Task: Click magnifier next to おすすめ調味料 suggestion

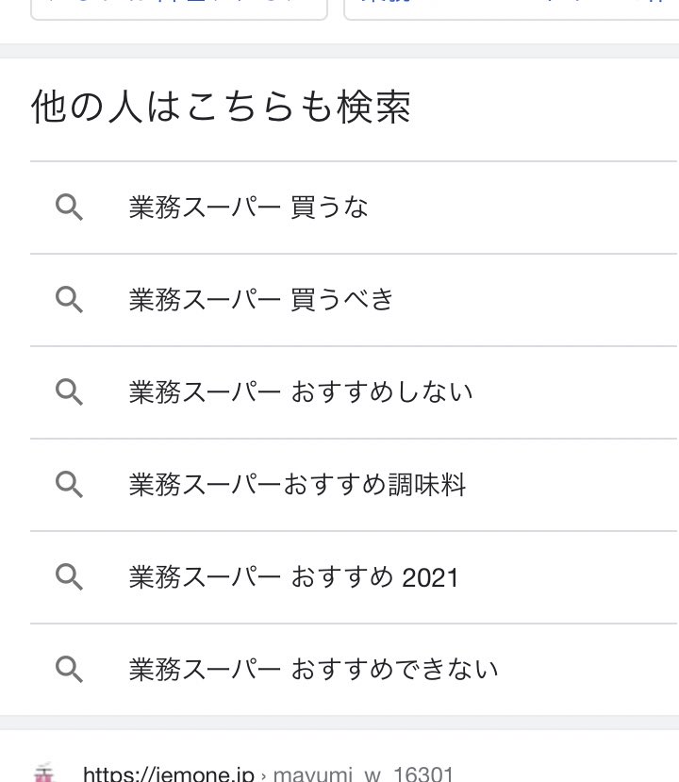Action: 69,484
